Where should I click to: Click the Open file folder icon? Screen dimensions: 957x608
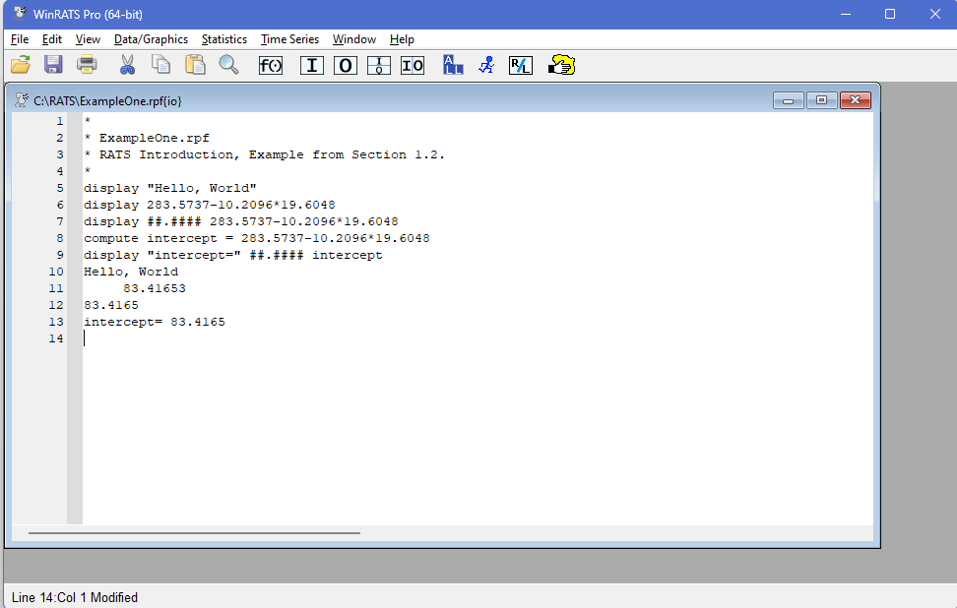pos(21,66)
